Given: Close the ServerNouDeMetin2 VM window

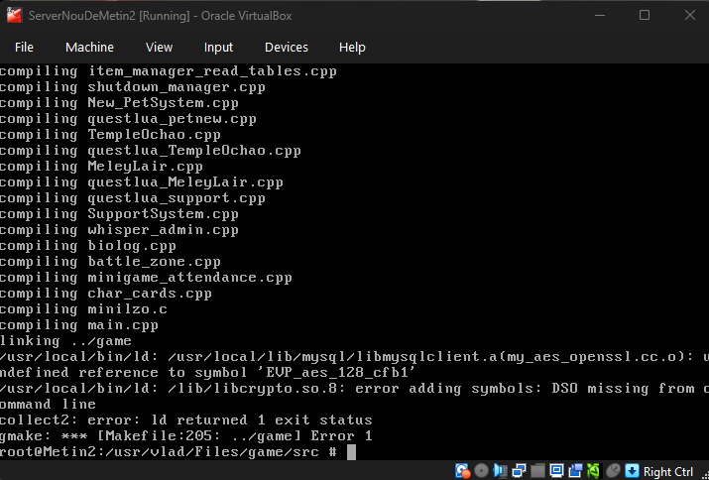Looking at the screenshot, I should [689, 16].
